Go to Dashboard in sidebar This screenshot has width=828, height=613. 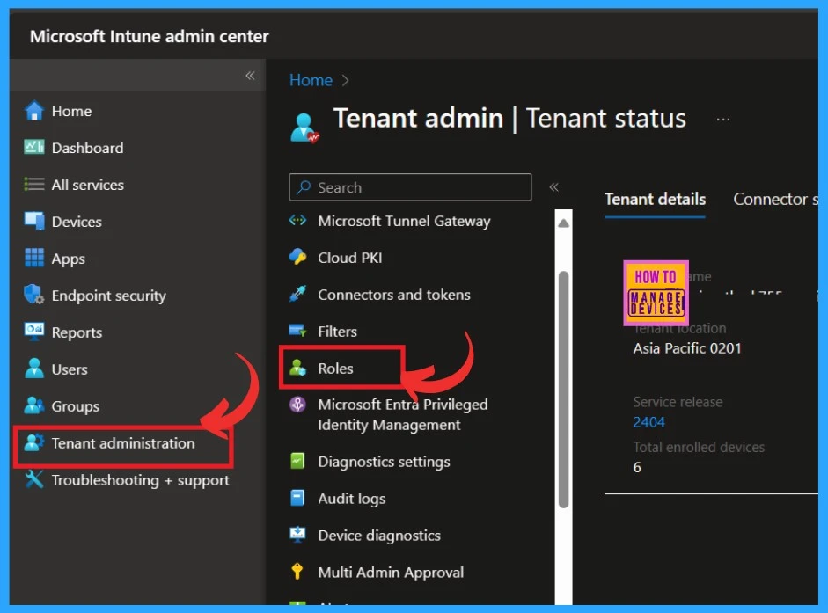tap(87, 148)
